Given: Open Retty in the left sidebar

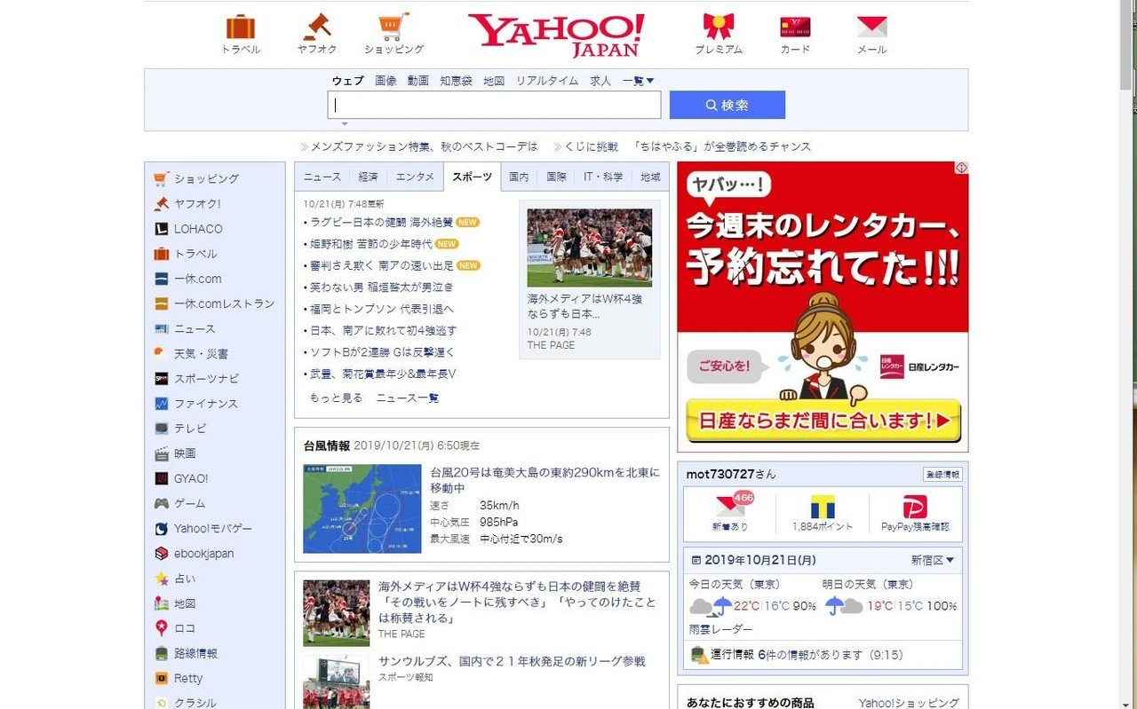Looking at the screenshot, I should (x=188, y=678).
